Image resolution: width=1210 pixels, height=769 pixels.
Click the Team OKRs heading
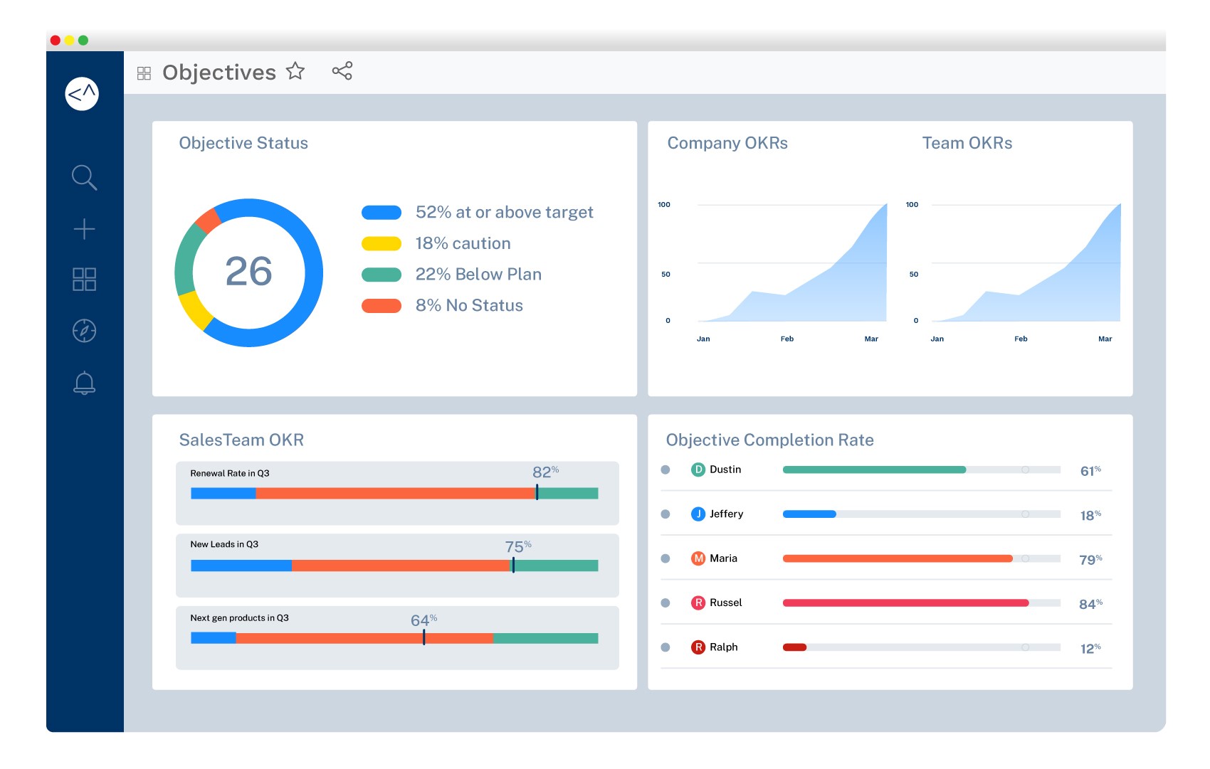pos(967,143)
